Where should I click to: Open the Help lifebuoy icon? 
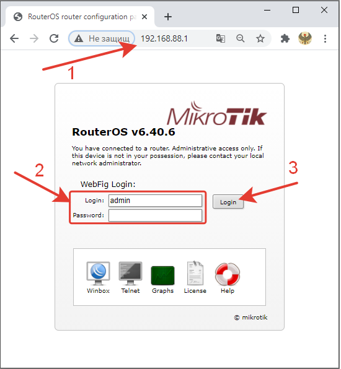click(x=228, y=274)
